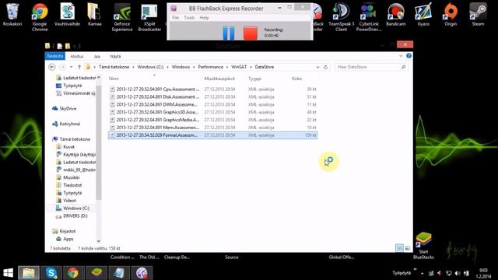Select the Cpu.Assessment XML file
The height and width of the screenshot is (280, 498).
pyautogui.click(x=212, y=89)
